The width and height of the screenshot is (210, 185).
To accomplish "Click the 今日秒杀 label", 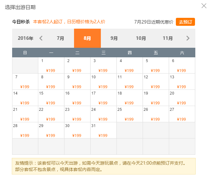I will 21,22.
